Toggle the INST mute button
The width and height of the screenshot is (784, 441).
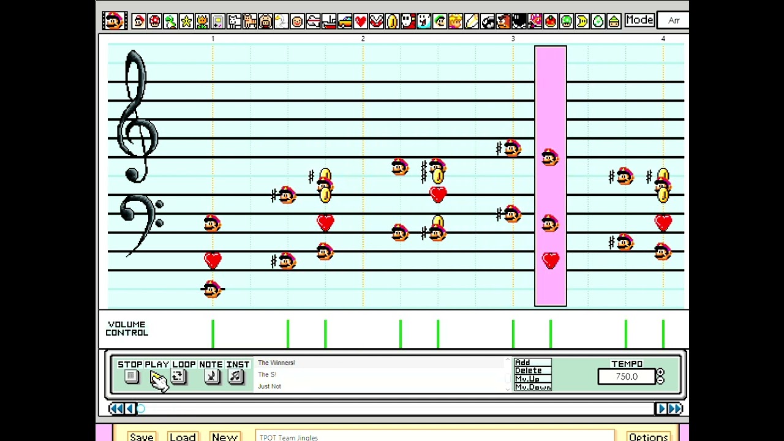236,377
